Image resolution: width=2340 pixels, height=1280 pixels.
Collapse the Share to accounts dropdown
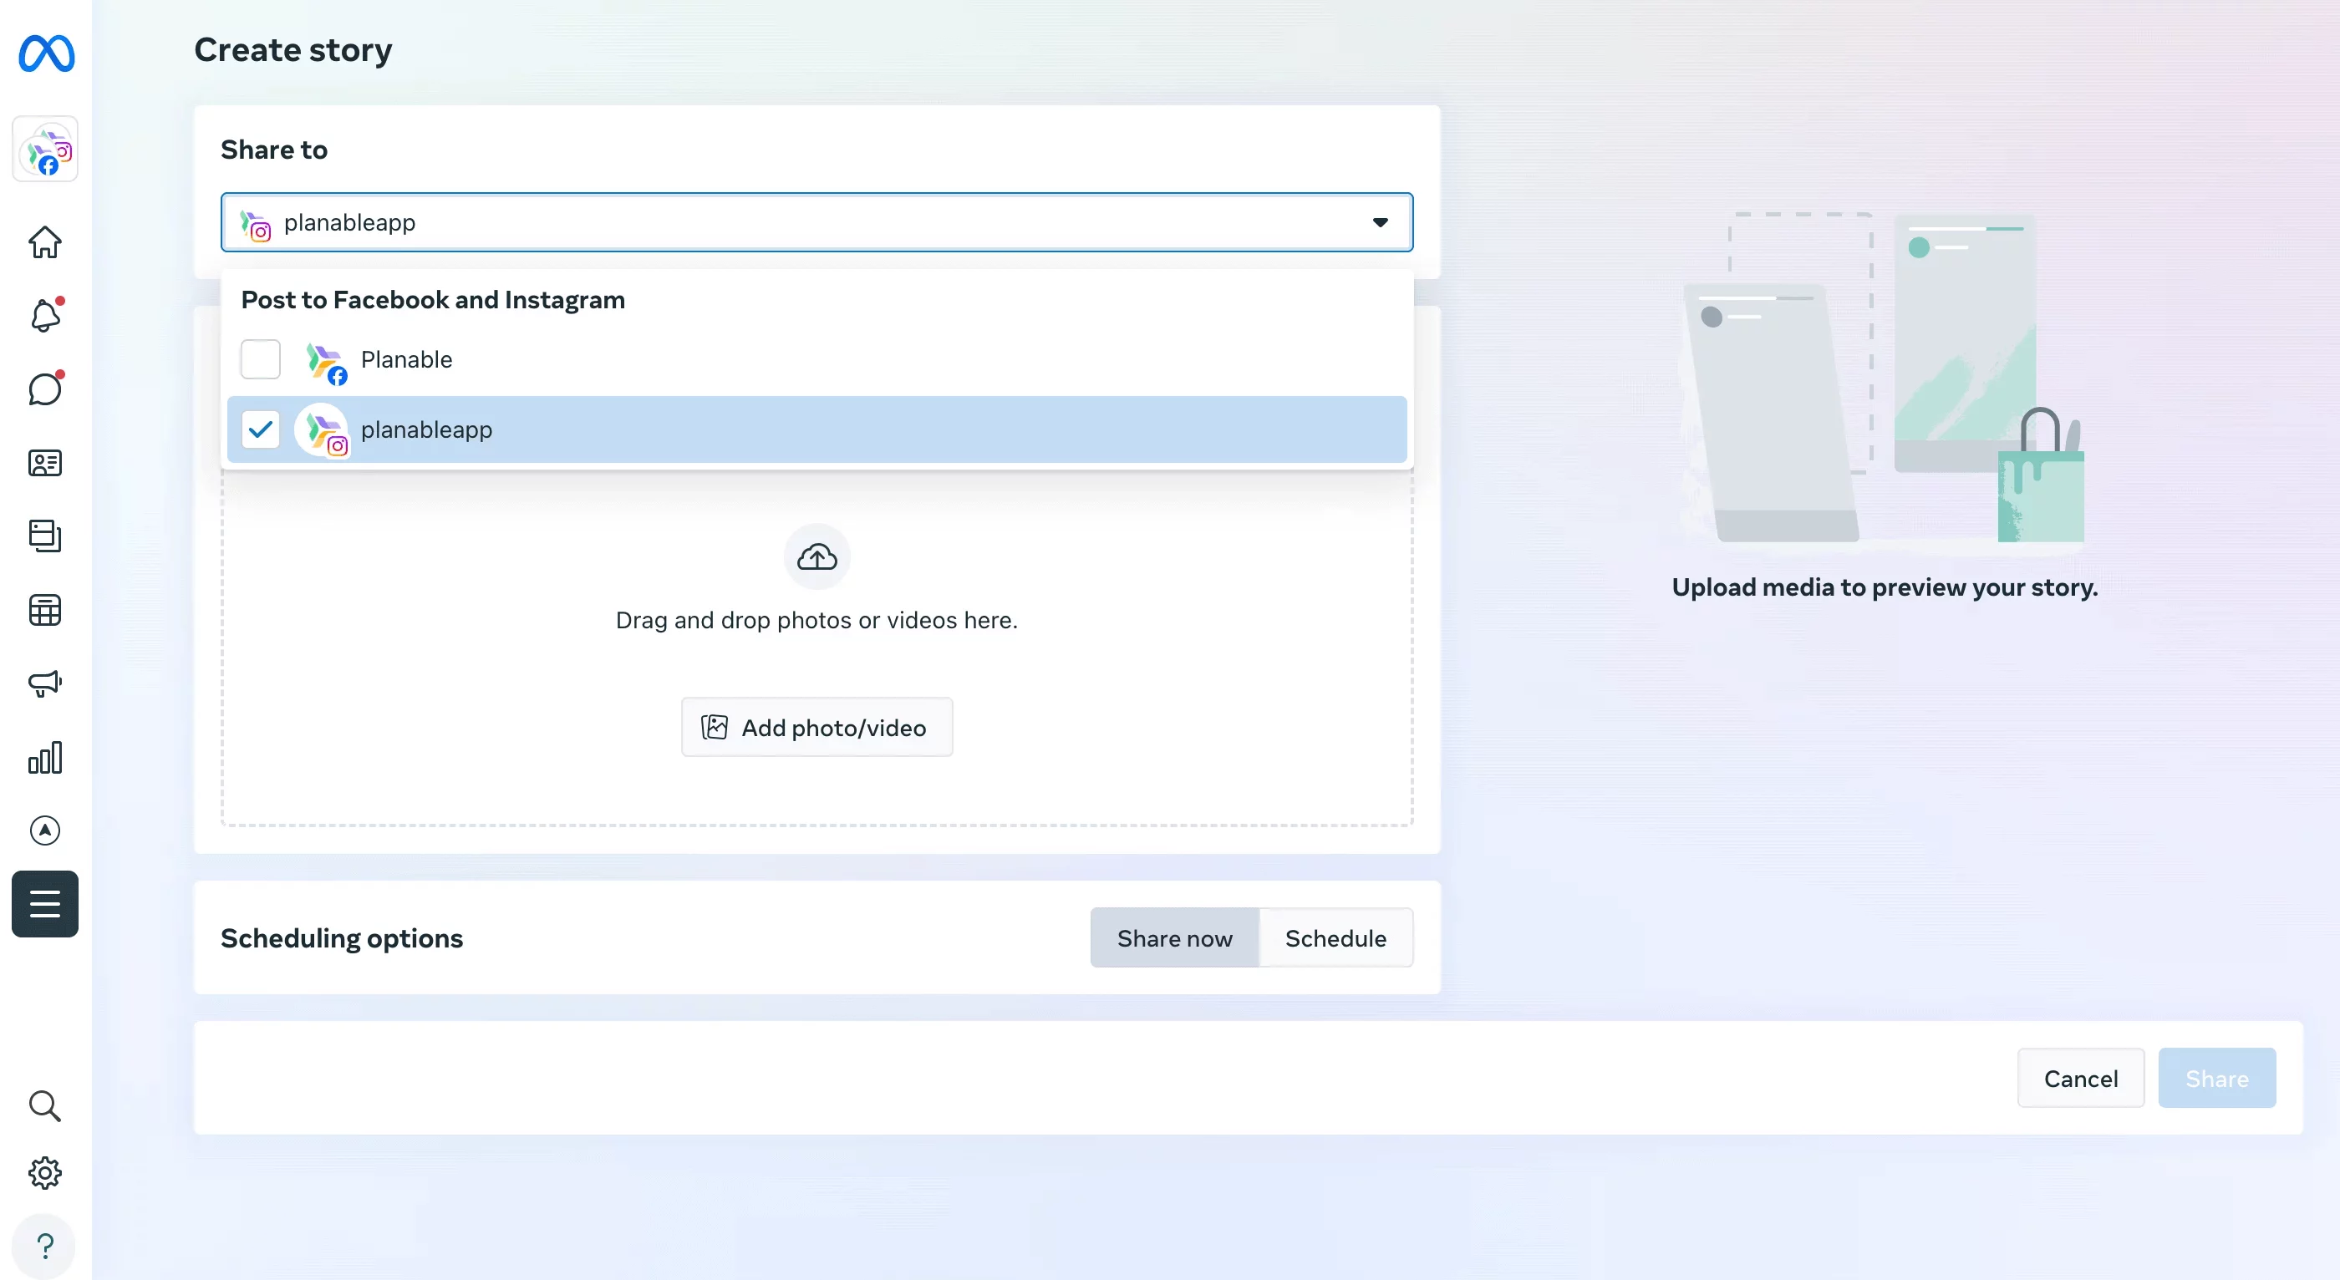coord(1379,222)
